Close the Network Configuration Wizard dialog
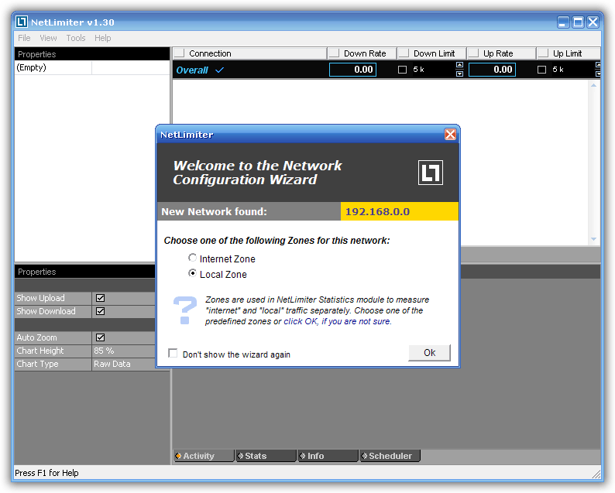Screen dimensions: 615x493 [450, 135]
